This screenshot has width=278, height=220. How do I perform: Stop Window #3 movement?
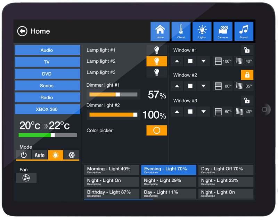pyautogui.click(x=190, y=112)
